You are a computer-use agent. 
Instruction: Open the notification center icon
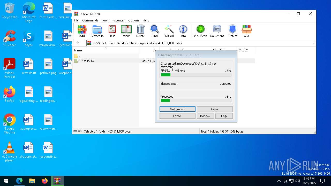pyautogui.click(x=322, y=181)
